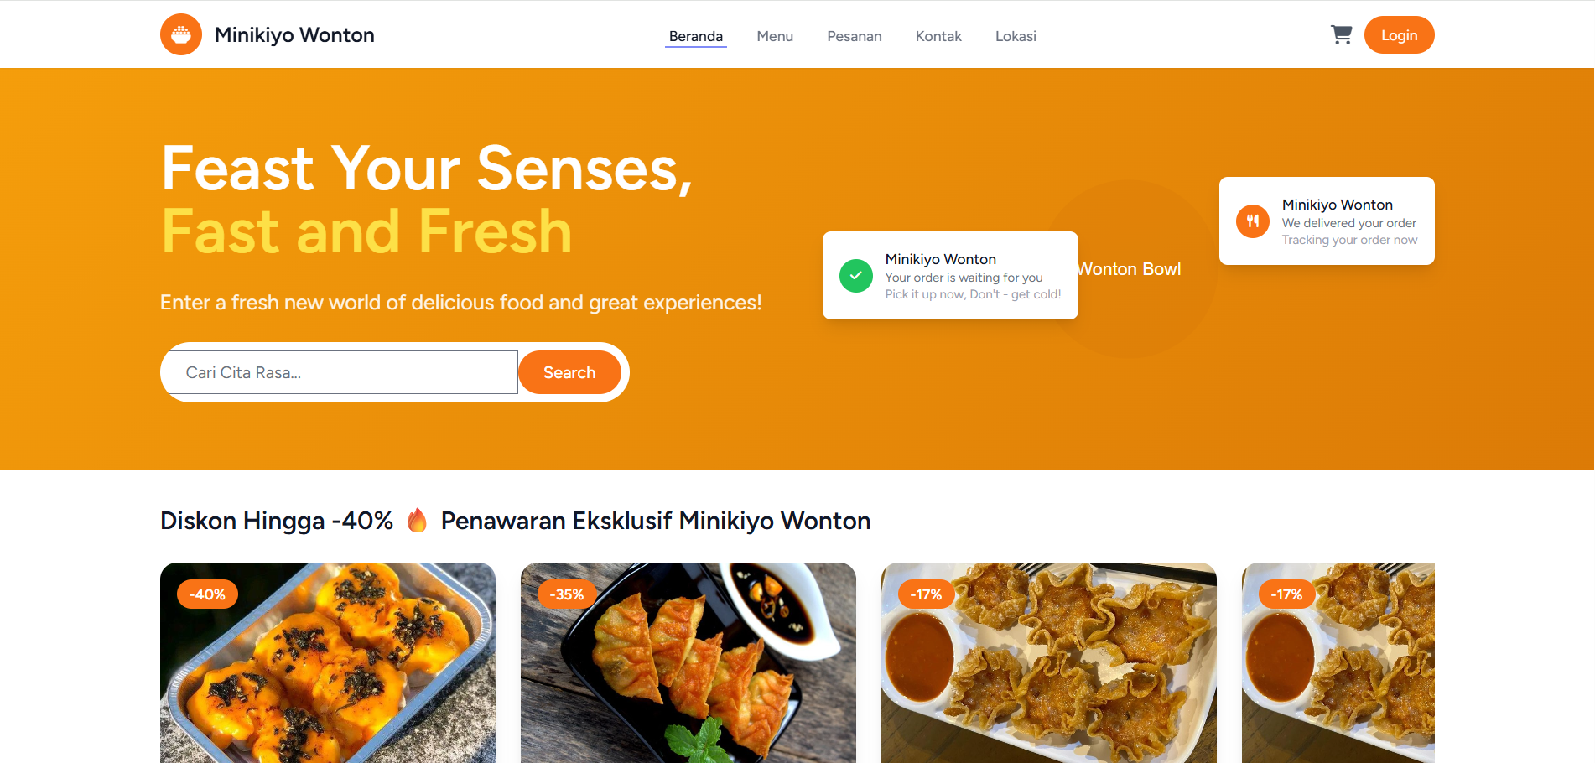This screenshot has height=763, width=1595.
Task: Click the green checkmark icon on order card
Action: pos(856,276)
